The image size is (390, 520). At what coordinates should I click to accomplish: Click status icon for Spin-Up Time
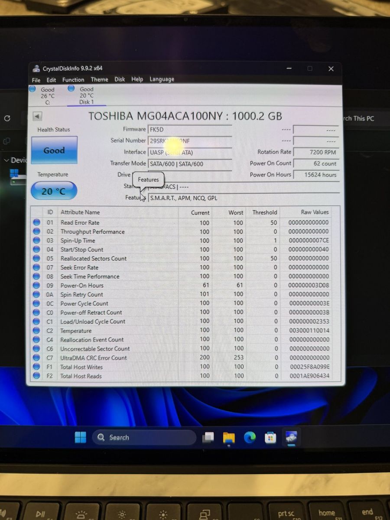click(37, 240)
